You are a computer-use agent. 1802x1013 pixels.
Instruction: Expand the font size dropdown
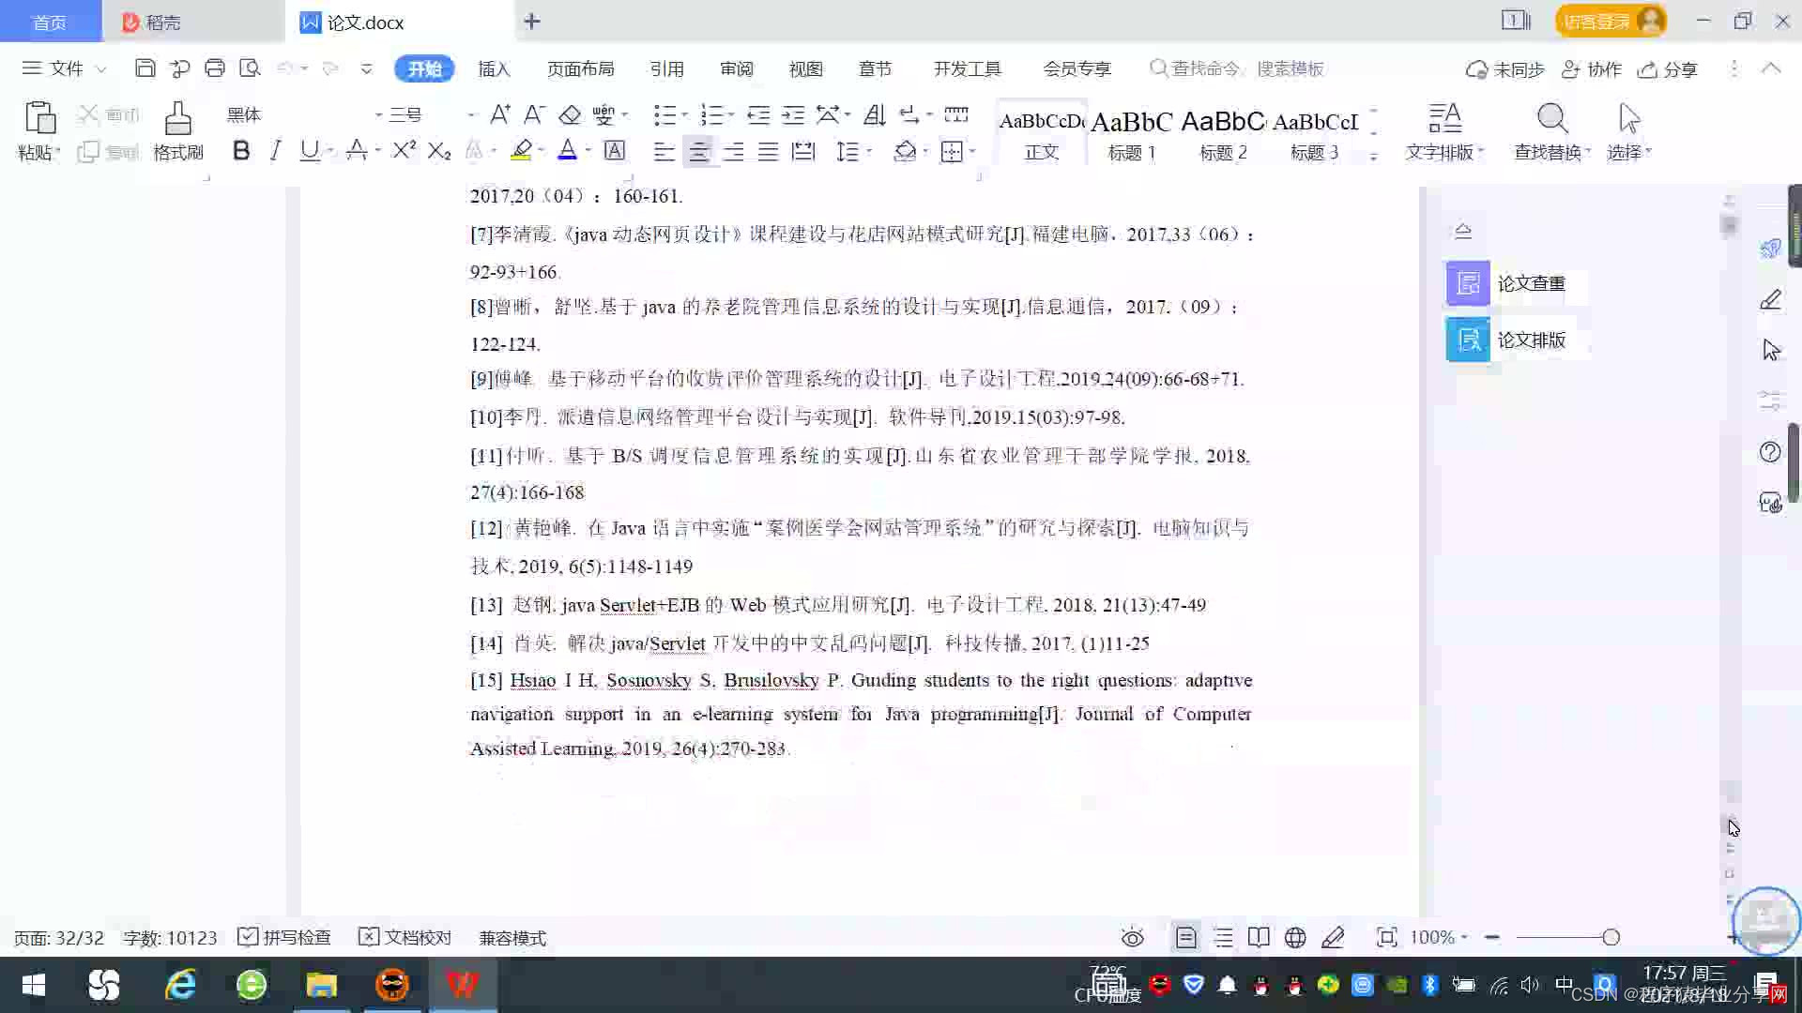(471, 114)
